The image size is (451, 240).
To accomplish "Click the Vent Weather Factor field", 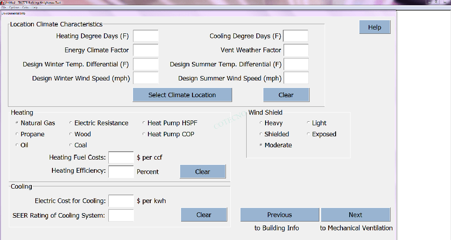I will 296,50.
